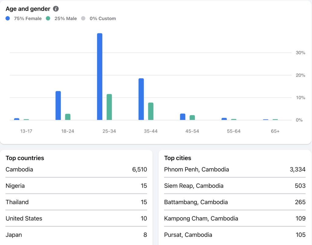Select 'Siem Reap, Cambodia' city row

(x=235, y=186)
